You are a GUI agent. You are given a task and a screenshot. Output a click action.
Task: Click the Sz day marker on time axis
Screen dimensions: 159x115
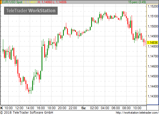point(83,108)
